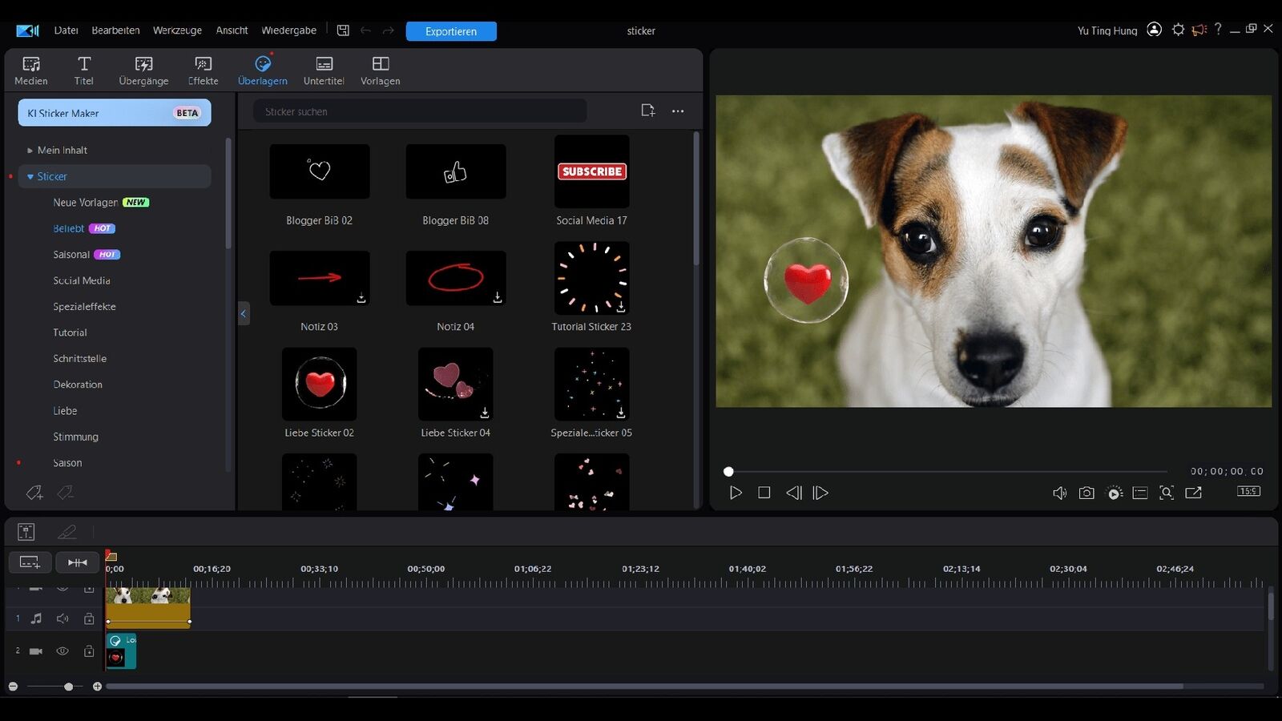Open the Bearbeiten menu
Screen dimensions: 1282x721
pos(115,30)
